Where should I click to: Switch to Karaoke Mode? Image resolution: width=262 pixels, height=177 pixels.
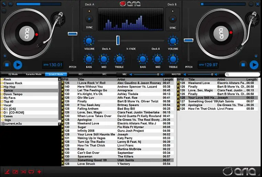coord(34,74)
